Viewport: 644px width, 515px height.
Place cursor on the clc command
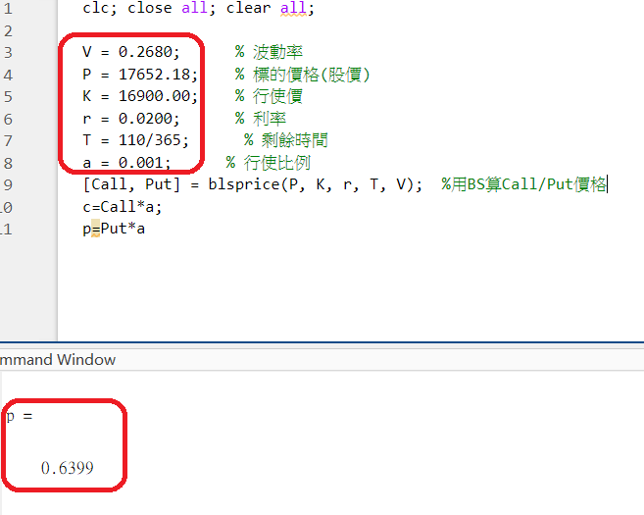point(98,8)
